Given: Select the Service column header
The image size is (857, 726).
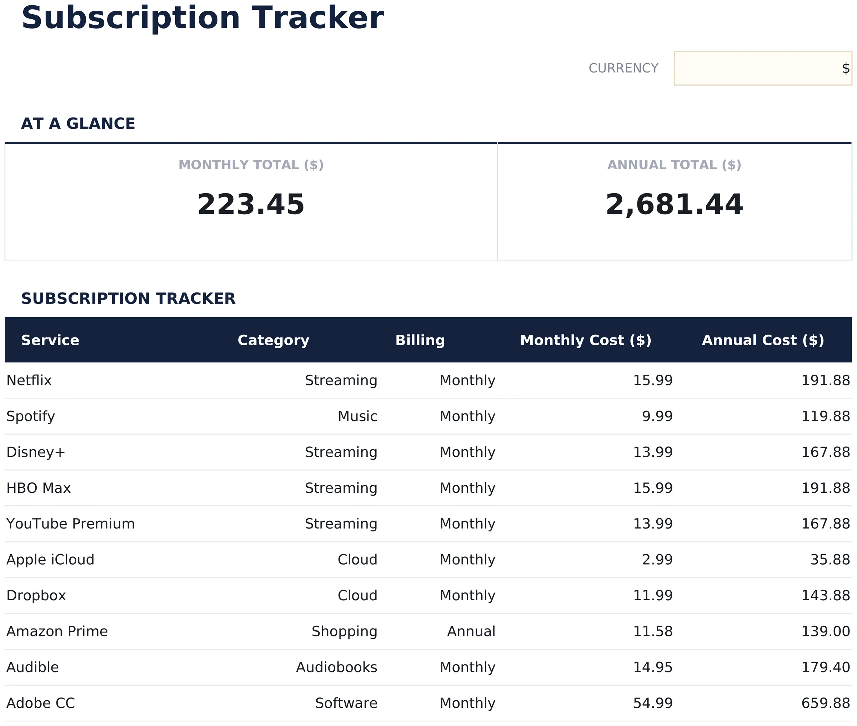Looking at the screenshot, I should point(50,340).
